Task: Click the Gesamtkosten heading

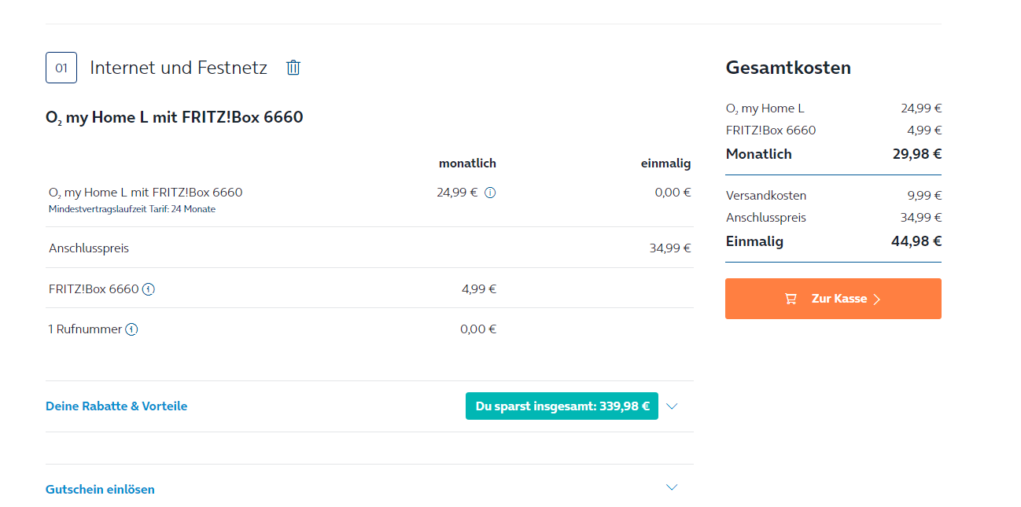Action: click(x=788, y=68)
